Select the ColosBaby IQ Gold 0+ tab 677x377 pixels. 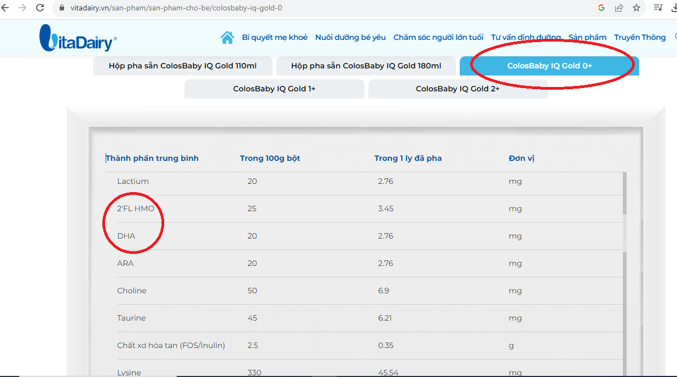point(549,66)
